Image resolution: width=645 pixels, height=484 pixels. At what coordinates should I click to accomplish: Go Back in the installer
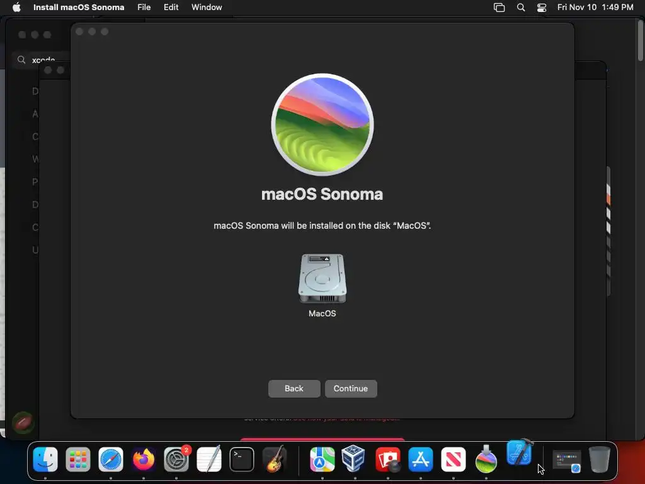pos(294,388)
